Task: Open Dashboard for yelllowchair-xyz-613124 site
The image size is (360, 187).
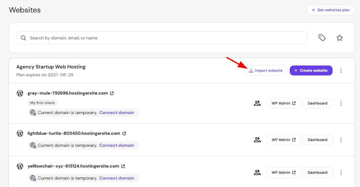Action: tap(318, 172)
